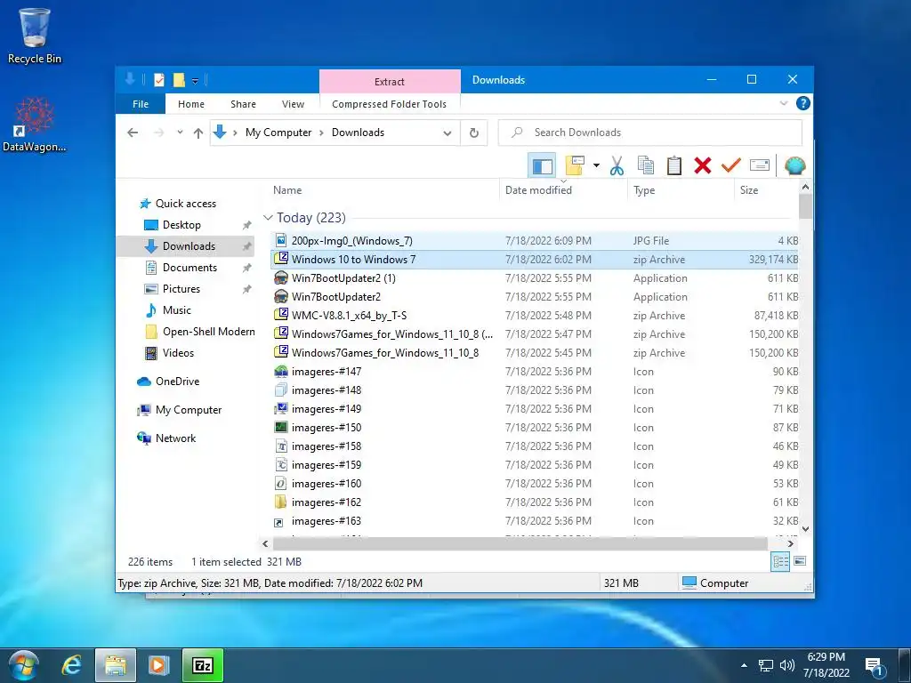Click the horizontal scrollbar thumb
This screenshot has height=683, width=911.
pyautogui.click(x=520, y=543)
